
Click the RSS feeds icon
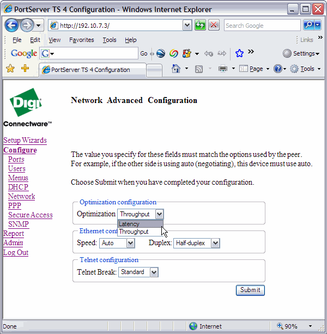coord(199,69)
